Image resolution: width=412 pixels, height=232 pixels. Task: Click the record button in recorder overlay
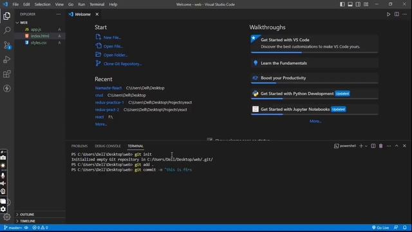pos(3,166)
